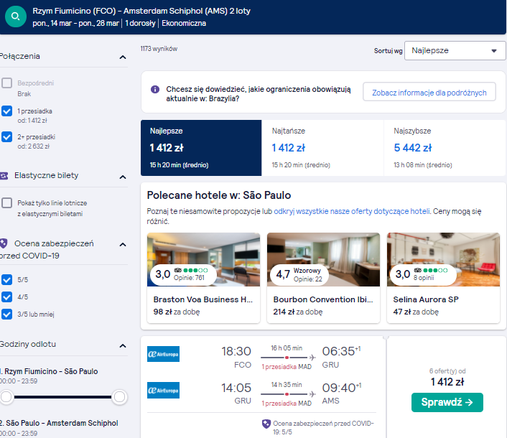Image resolution: width=507 pixels, height=438 pixels.
Task: Switch to the Najszybsze tab
Action: pos(445,148)
